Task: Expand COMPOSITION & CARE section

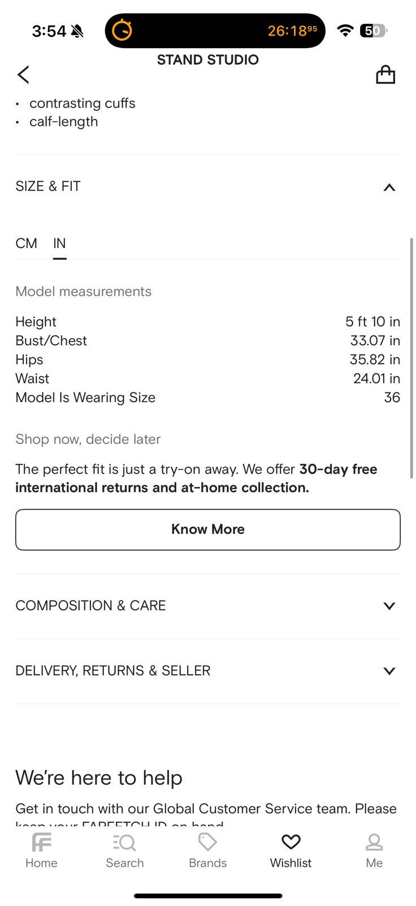Action: tap(208, 606)
